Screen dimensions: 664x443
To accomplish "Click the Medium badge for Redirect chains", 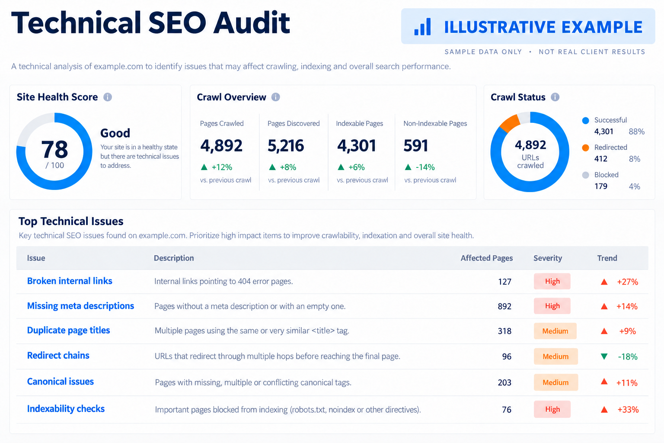I will coord(555,356).
